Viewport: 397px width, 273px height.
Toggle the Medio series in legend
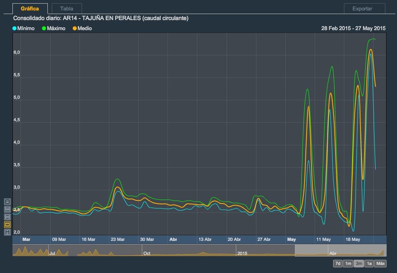tap(82, 29)
